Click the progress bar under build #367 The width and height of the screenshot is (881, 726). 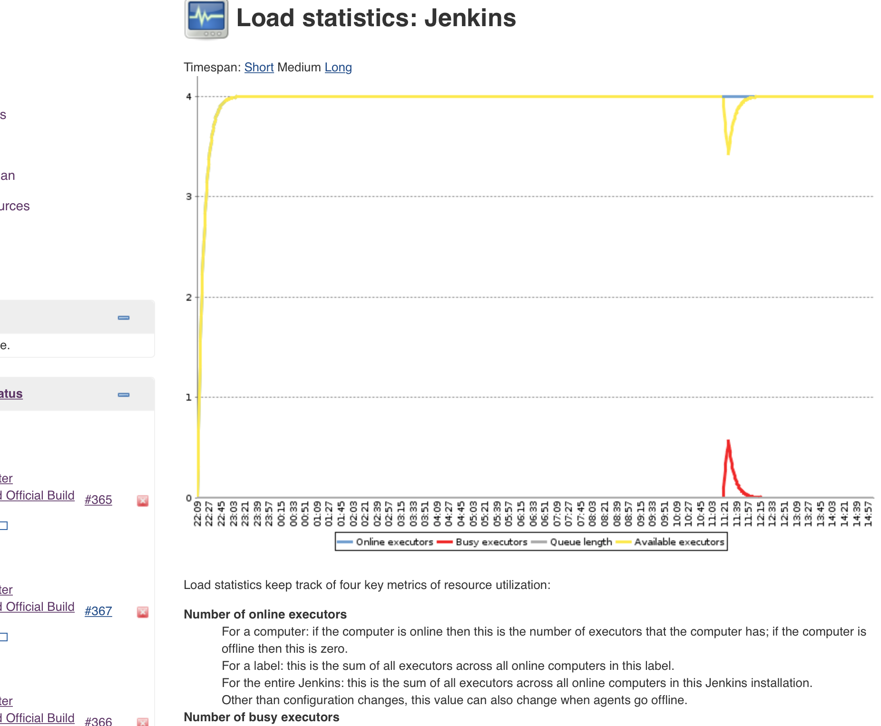click(3, 637)
